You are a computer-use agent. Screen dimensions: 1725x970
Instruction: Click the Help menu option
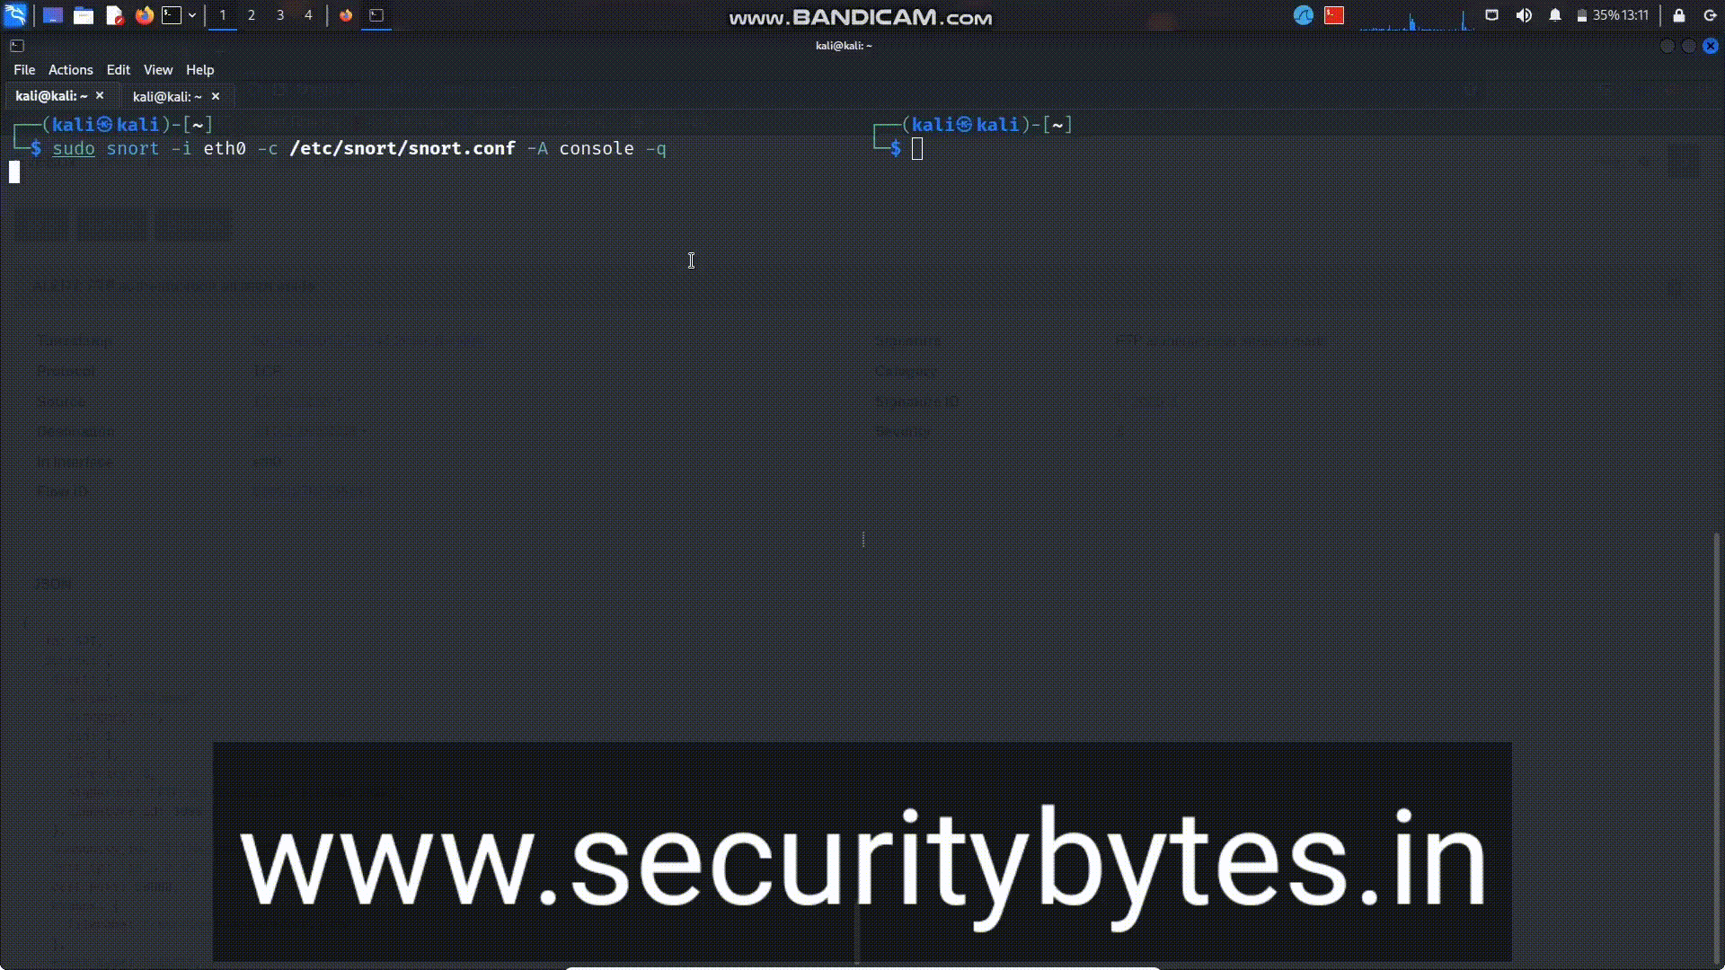(x=199, y=68)
